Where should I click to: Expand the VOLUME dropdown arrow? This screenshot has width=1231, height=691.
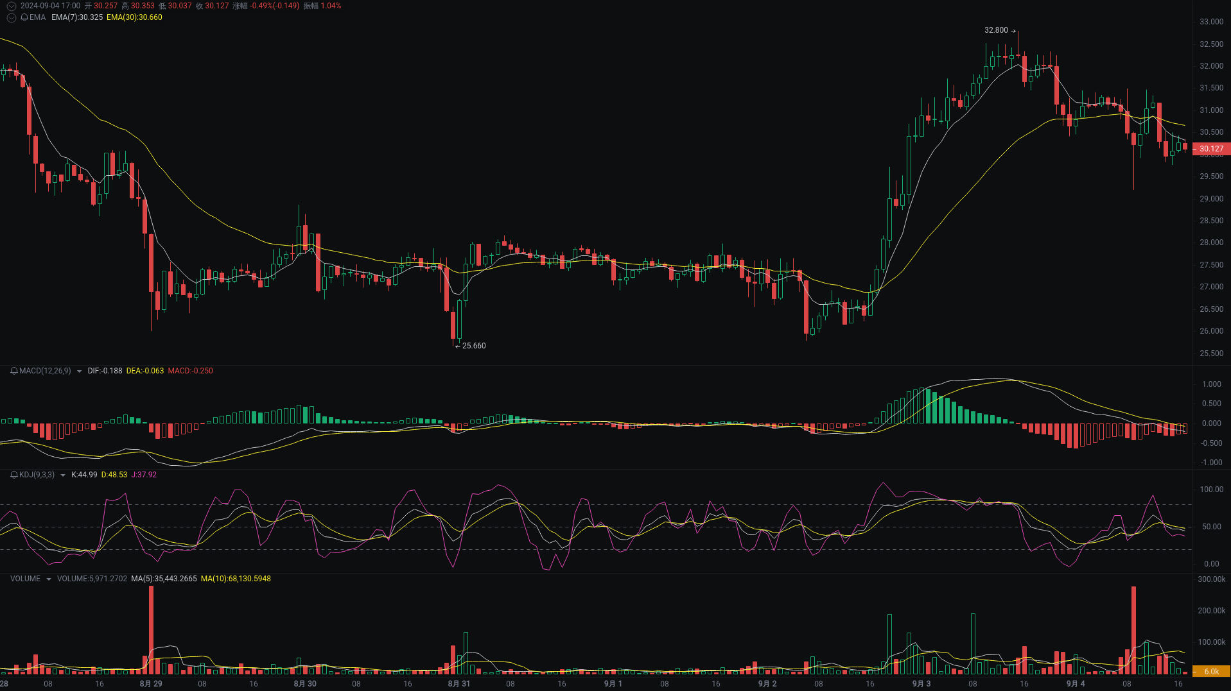point(49,578)
